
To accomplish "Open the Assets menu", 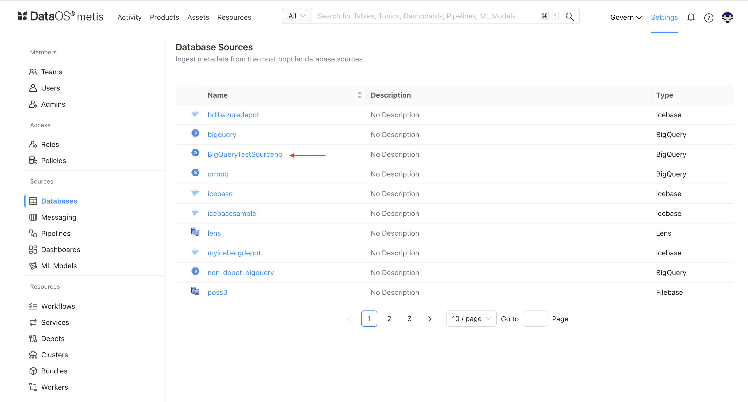I will point(198,17).
